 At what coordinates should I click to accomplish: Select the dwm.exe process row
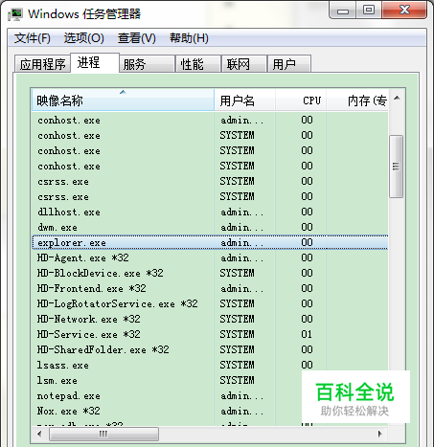tap(210, 227)
